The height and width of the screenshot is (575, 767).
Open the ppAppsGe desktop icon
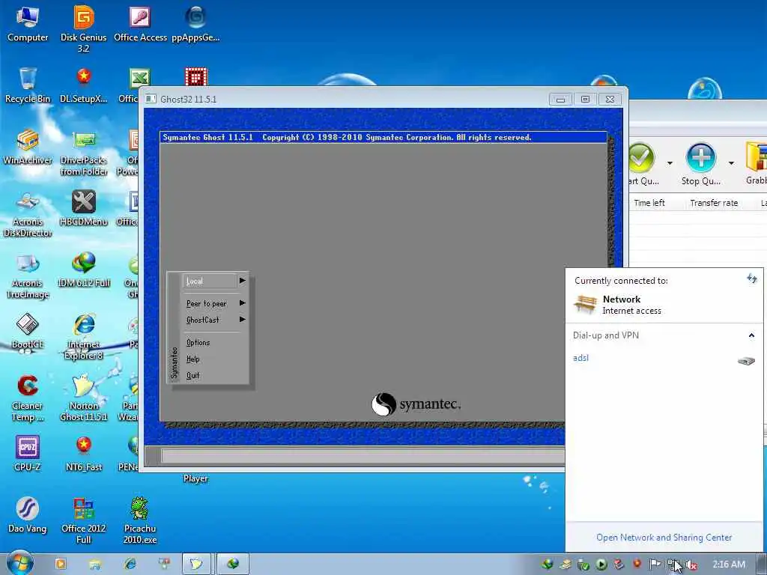coord(195,23)
